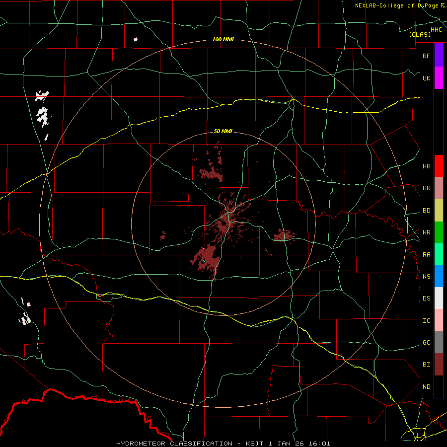
Task: Click the UK legend label
Action: tap(427, 78)
